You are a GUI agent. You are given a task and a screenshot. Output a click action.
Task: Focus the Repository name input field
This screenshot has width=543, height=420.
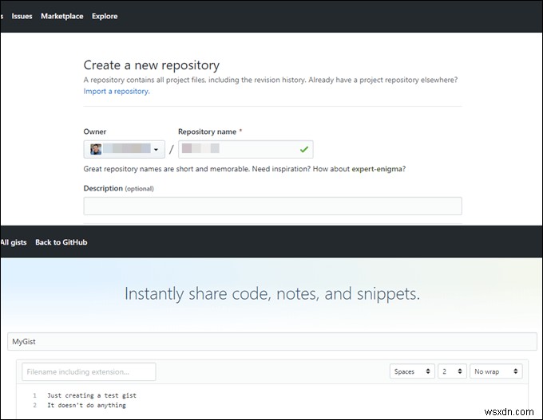(x=246, y=149)
